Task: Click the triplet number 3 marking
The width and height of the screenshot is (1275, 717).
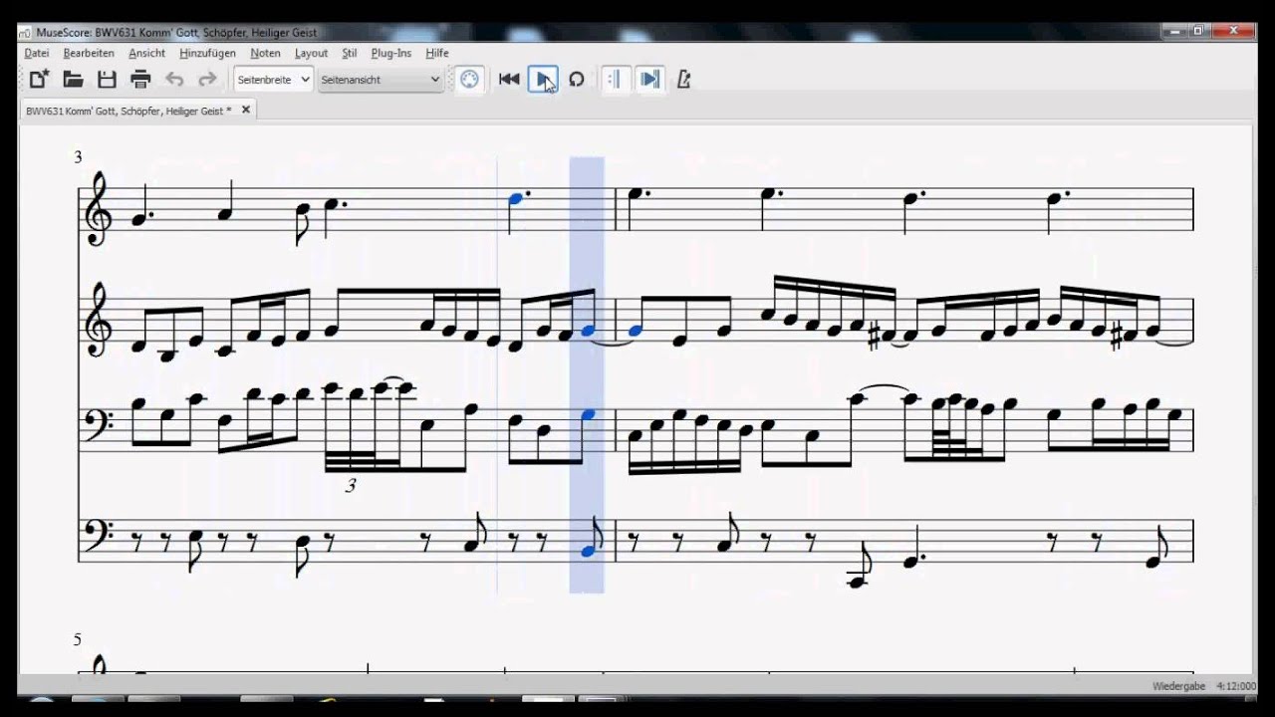Action: (350, 486)
